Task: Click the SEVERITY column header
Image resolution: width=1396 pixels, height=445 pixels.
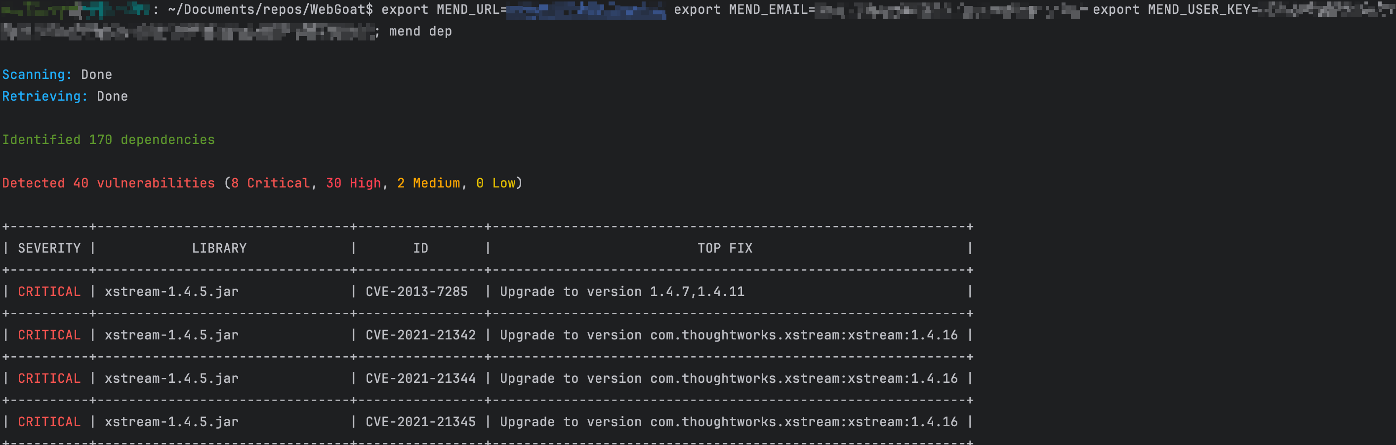Action: pyautogui.click(x=49, y=248)
